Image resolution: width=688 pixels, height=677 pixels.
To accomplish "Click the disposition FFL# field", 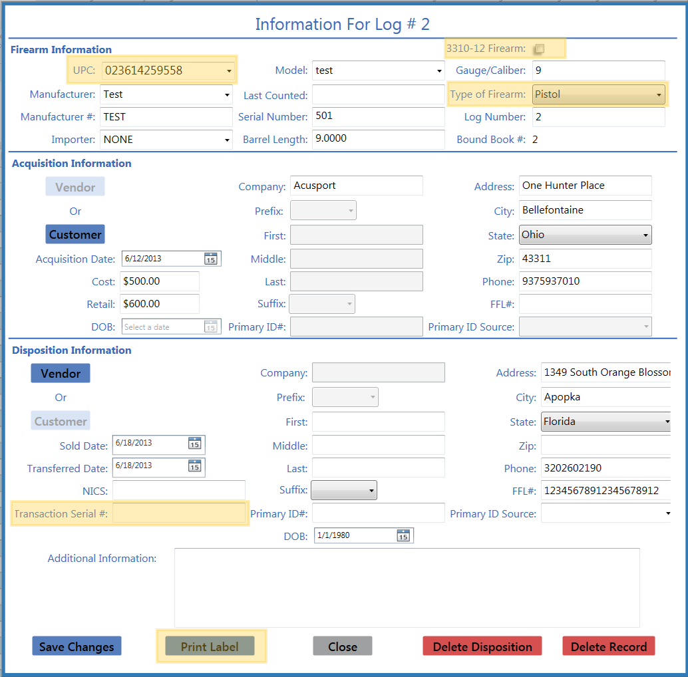I will pos(606,491).
